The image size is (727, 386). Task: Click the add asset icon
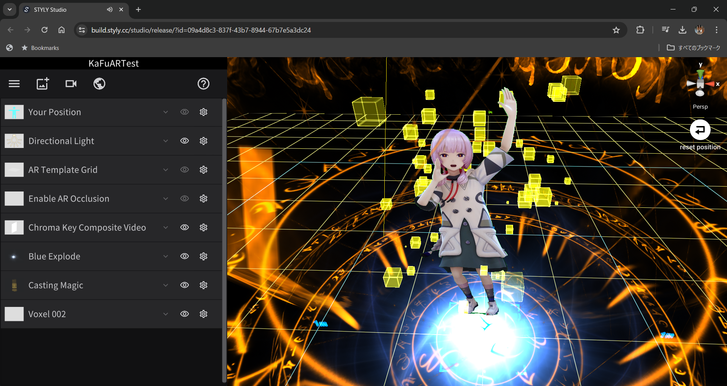pos(43,84)
